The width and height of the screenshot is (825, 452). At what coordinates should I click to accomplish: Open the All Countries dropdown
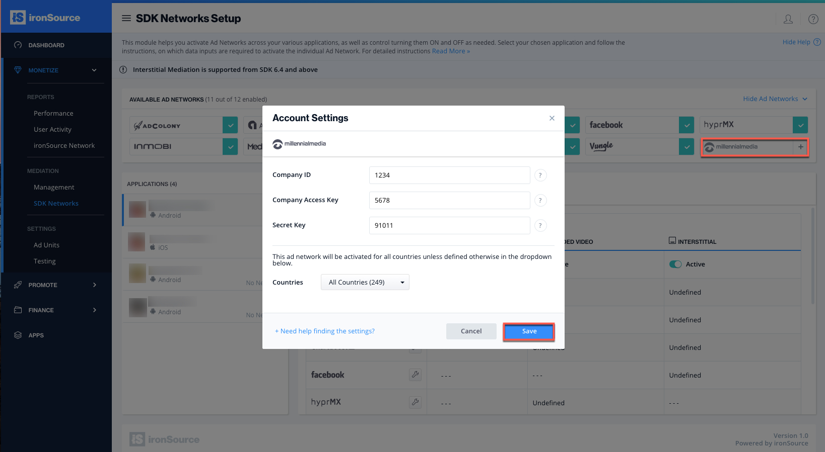365,282
